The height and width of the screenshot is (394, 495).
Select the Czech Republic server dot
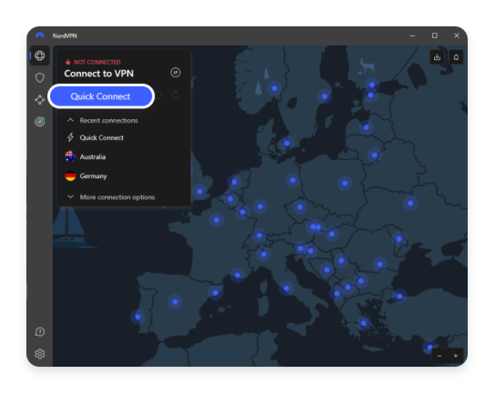click(x=300, y=207)
